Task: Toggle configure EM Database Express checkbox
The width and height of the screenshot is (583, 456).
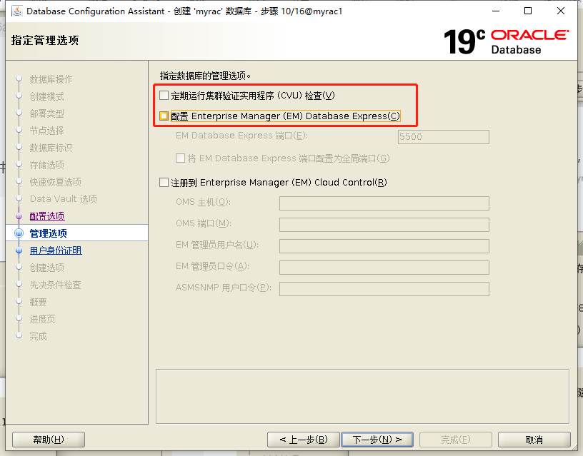Action: coord(164,116)
